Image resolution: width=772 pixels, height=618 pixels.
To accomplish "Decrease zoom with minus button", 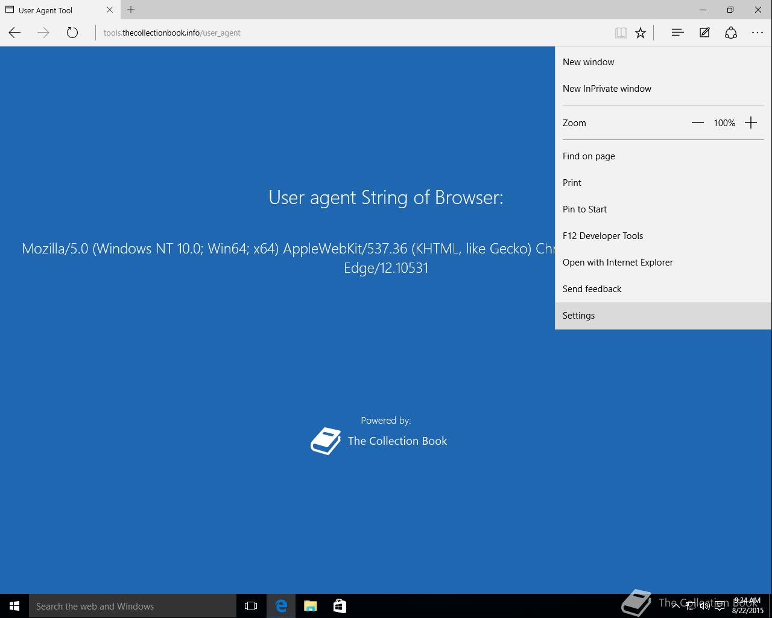I will coord(698,123).
